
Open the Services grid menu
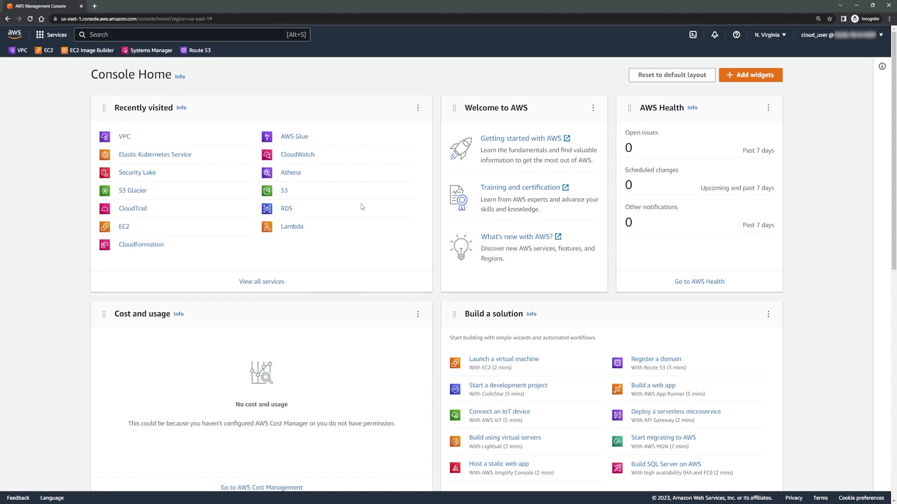[51, 35]
